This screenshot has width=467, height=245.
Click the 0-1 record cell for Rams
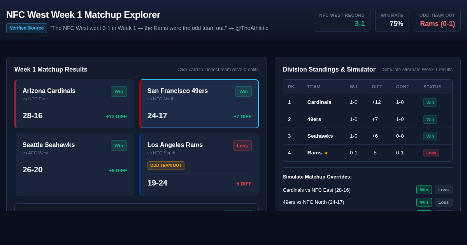tap(353, 153)
